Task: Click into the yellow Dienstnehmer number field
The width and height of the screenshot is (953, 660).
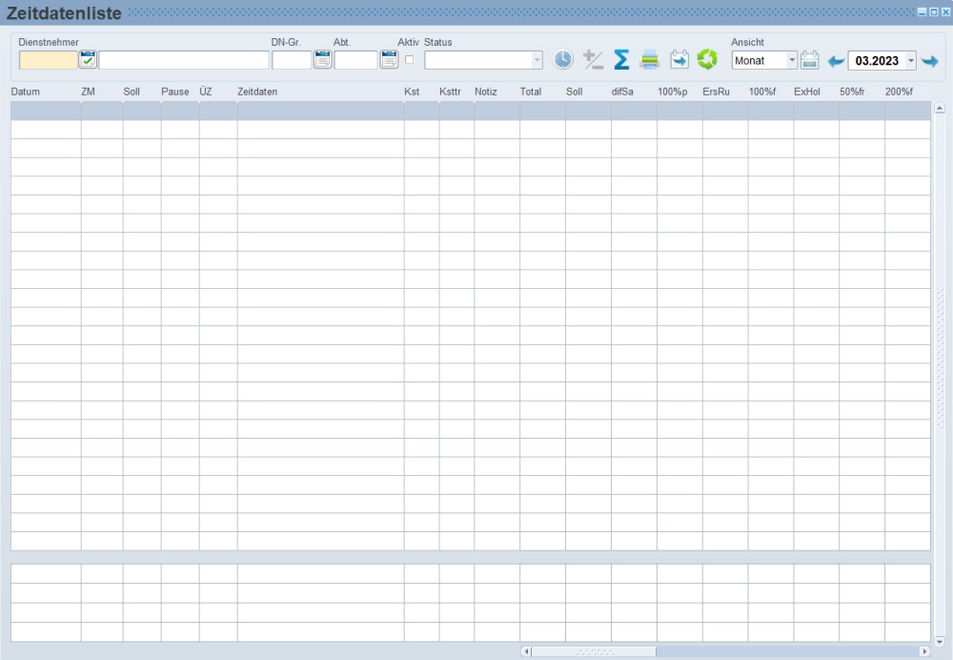Action: [x=48, y=60]
